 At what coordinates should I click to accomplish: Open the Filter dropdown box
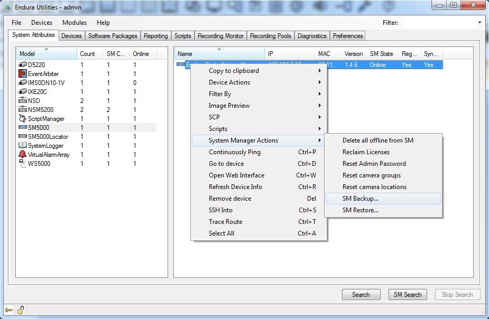pos(479,23)
